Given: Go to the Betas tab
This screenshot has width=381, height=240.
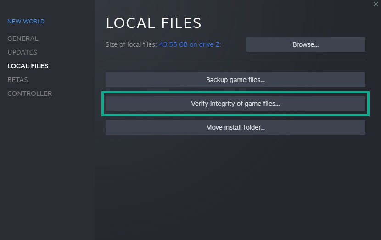Looking at the screenshot, I should pos(18,80).
